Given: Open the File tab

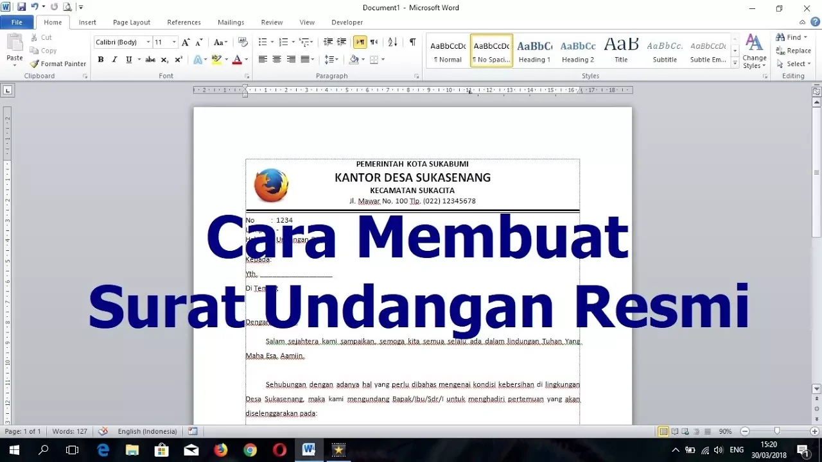Looking at the screenshot, I should coord(17,22).
